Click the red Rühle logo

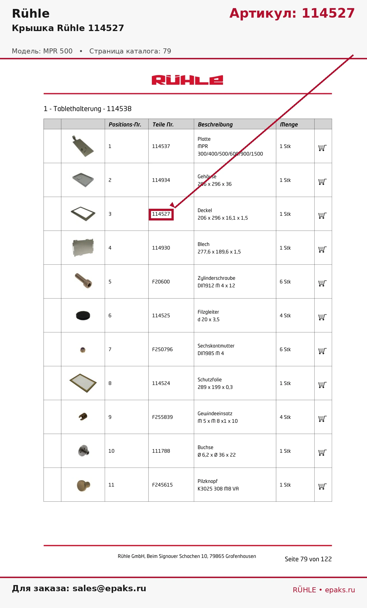coord(187,80)
